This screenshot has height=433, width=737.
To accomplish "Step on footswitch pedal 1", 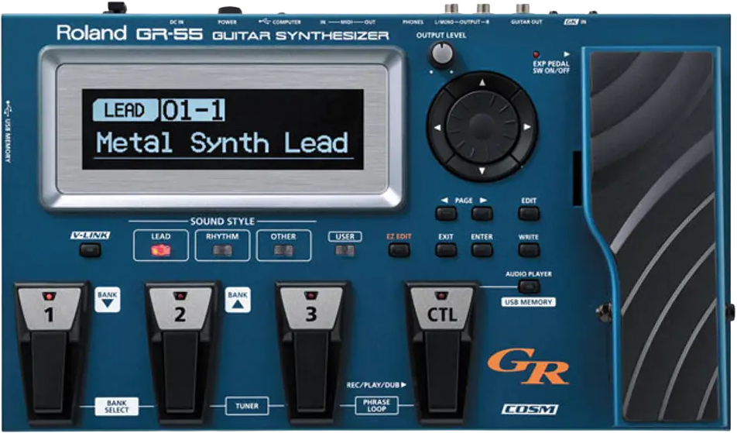I will pyautogui.click(x=50, y=352).
